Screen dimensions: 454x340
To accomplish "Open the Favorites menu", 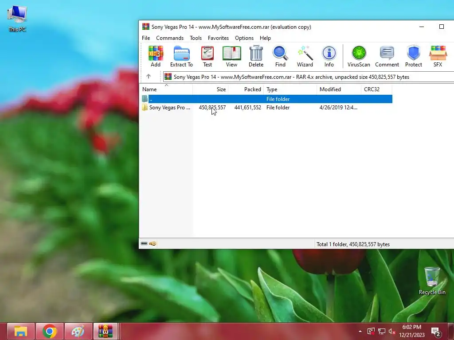I will (218, 38).
